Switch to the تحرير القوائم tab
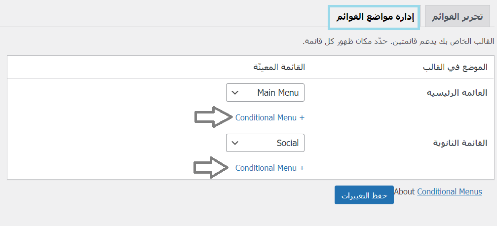Screen dimensions: 497x226 point(457,17)
